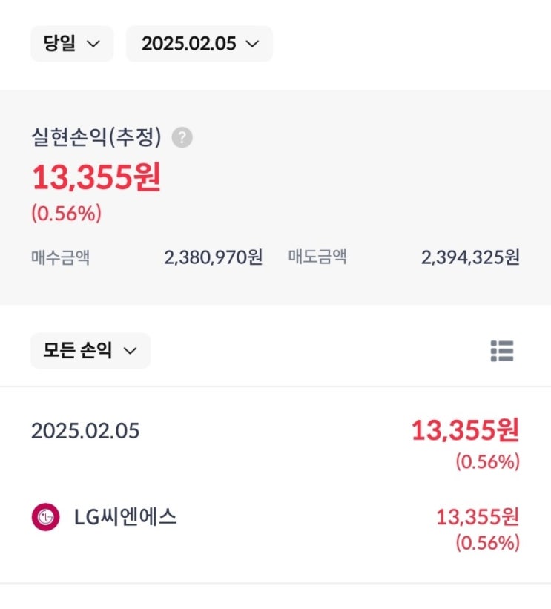The width and height of the screenshot is (551, 609).
Task: Click the LG씨엔에스 company logo
Action: coord(45,517)
